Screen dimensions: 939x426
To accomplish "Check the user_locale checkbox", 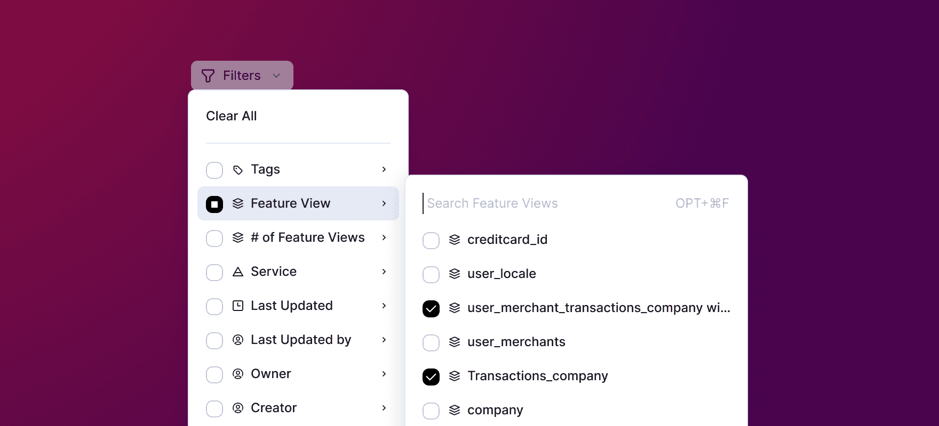I will click(x=431, y=275).
